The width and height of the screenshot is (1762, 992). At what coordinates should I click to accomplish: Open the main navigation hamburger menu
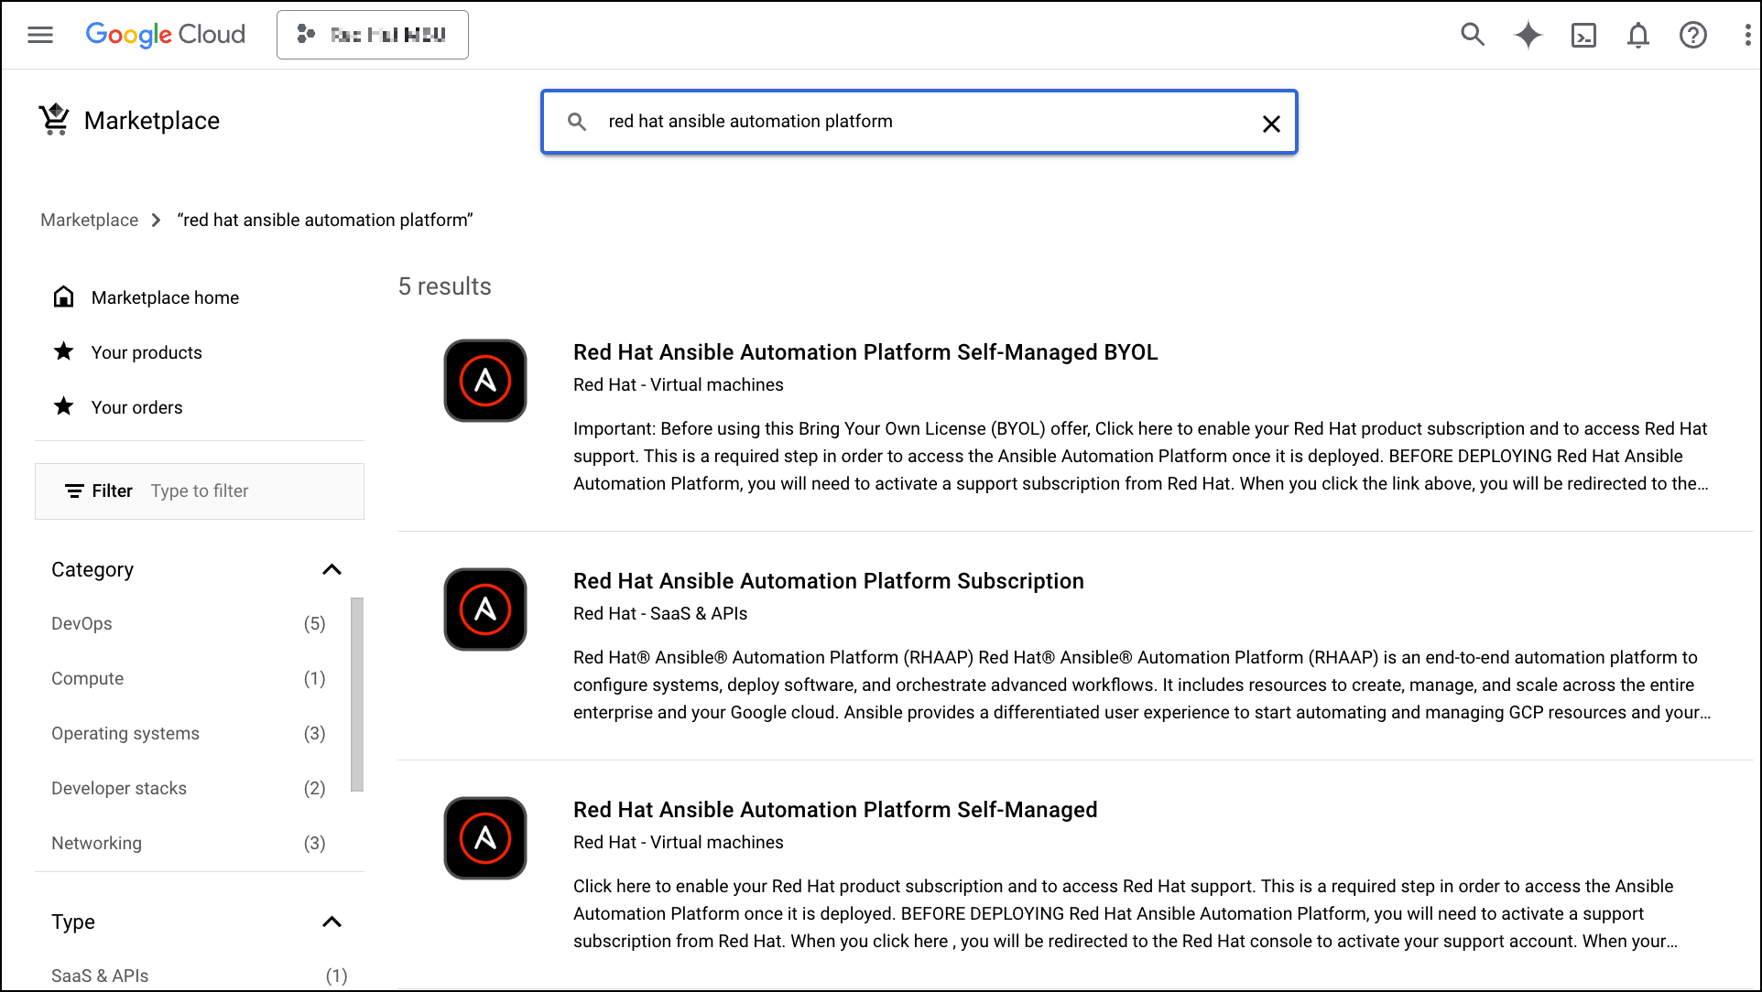tap(40, 35)
